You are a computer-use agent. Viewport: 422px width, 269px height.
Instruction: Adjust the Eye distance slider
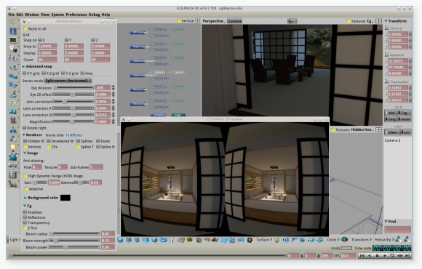click(73, 88)
